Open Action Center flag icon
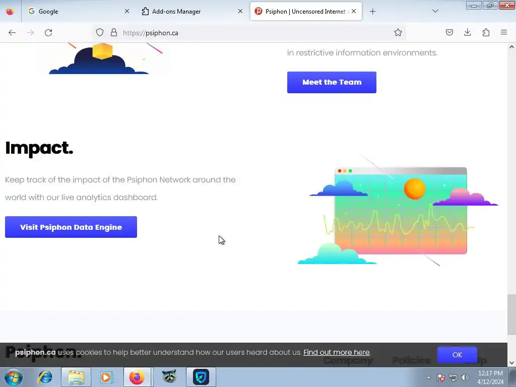This screenshot has width=516, height=387. [x=441, y=377]
